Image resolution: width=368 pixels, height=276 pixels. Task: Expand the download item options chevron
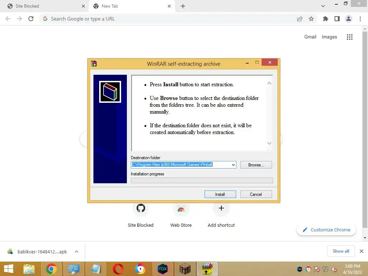(77, 252)
